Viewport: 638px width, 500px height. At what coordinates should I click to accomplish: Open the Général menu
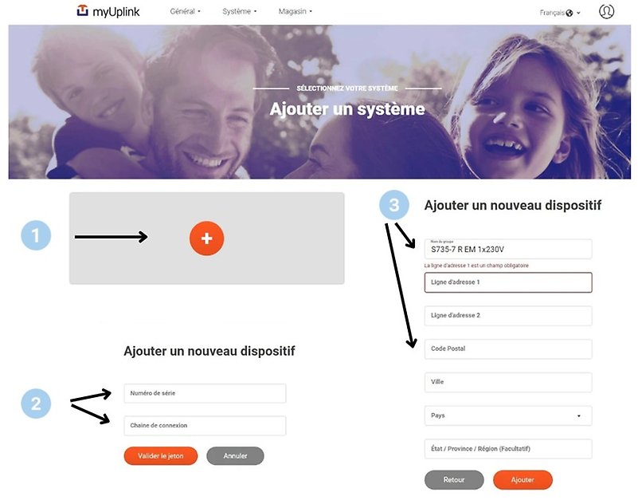tap(185, 11)
